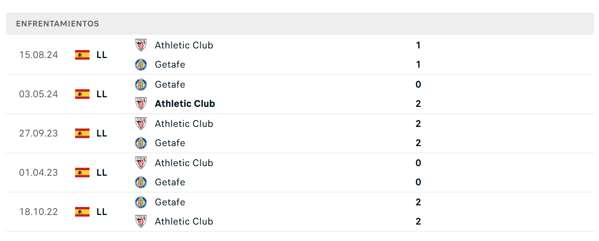Select Athletic Club score 2 on 03.05.24

coord(418,104)
